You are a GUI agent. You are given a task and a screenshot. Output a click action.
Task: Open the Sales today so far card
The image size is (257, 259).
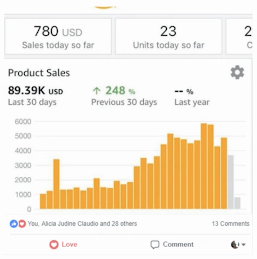[58, 37]
